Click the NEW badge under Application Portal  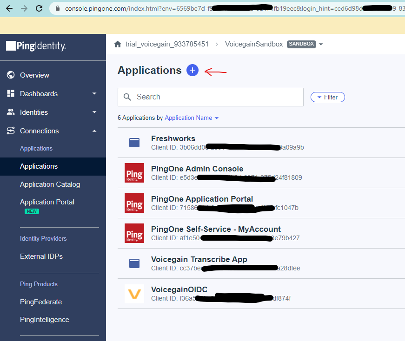32,211
